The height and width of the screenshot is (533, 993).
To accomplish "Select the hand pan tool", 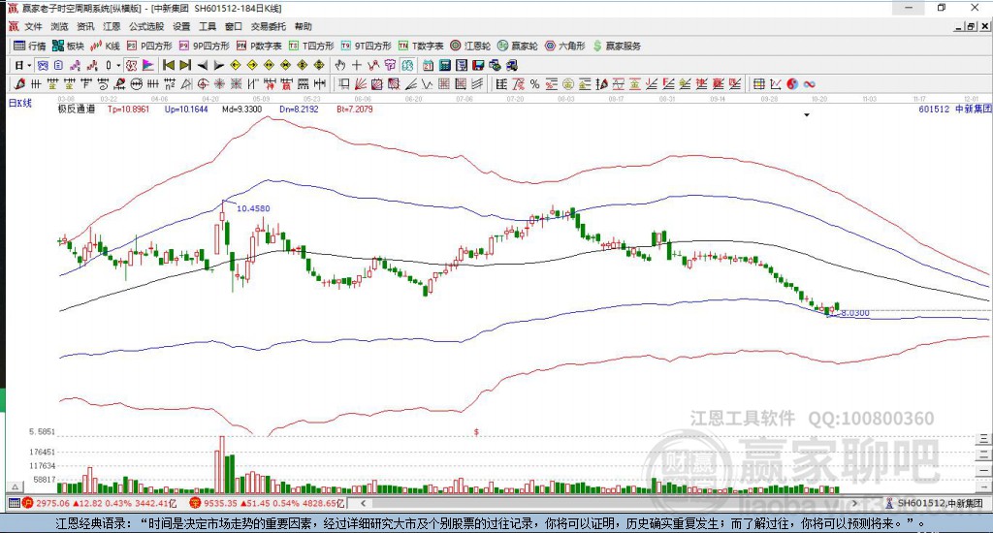I will (339, 65).
